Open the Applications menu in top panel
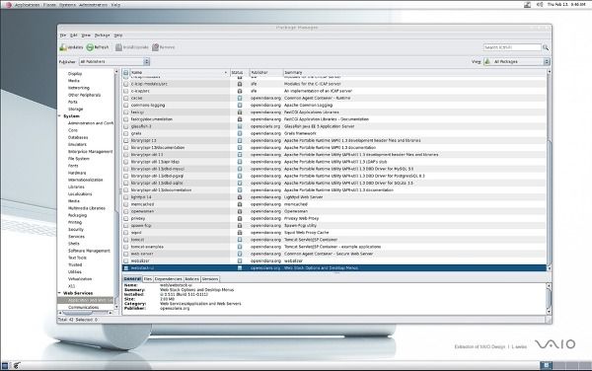 point(27,5)
